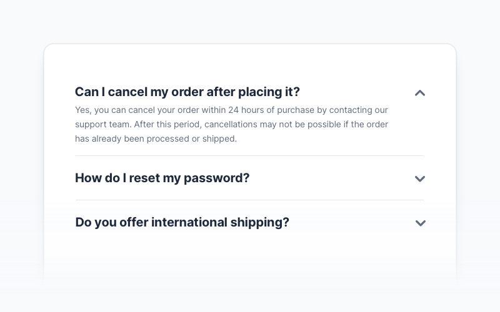This screenshot has width=500, height=312.
Task: Click the cancellation answer paragraph text
Action: (x=231, y=124)
